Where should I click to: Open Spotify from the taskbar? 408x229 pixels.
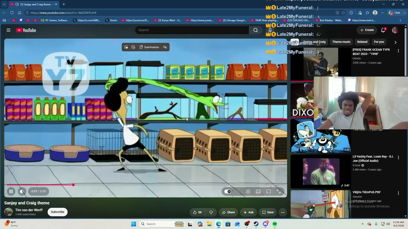(275, 224)
